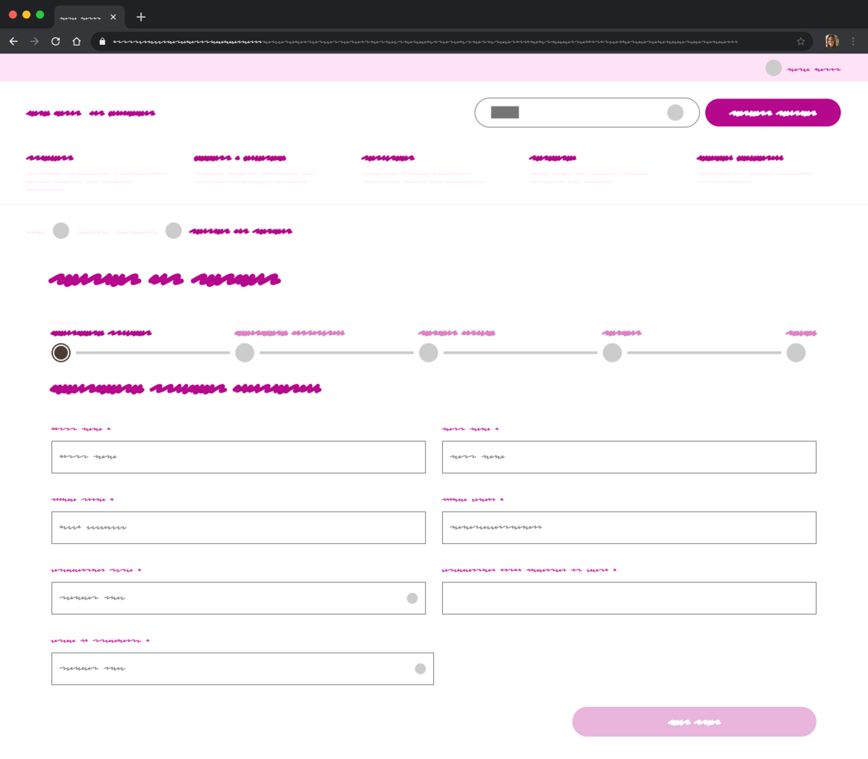Viewport: 868px width, 759px height.
Task: Open the account link in the pink banner
Action: 814,69
